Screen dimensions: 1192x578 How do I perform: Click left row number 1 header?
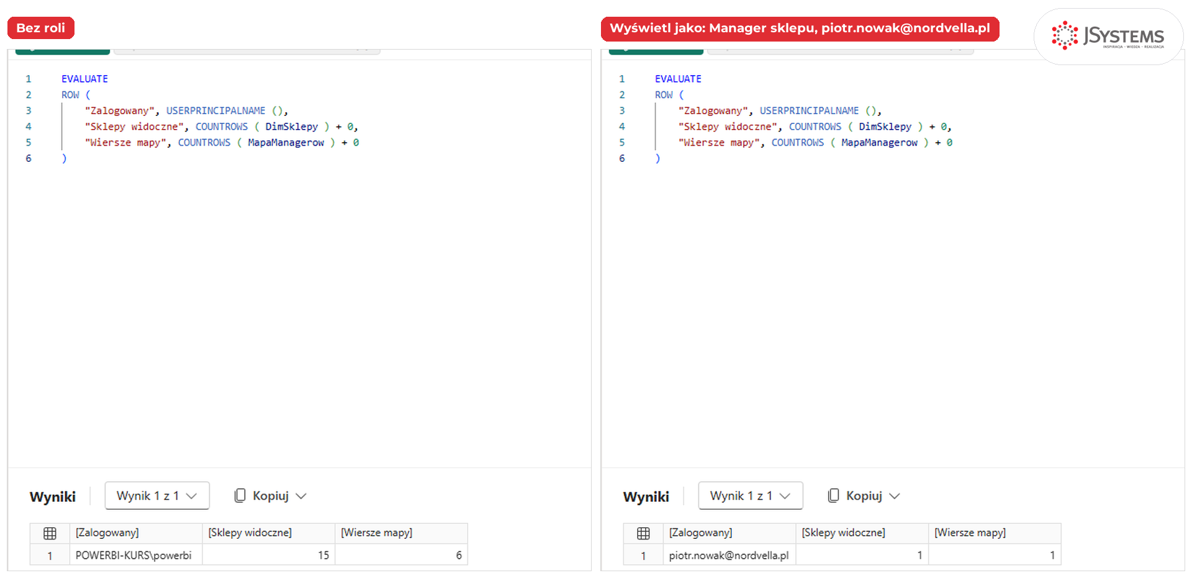[50, 556]
